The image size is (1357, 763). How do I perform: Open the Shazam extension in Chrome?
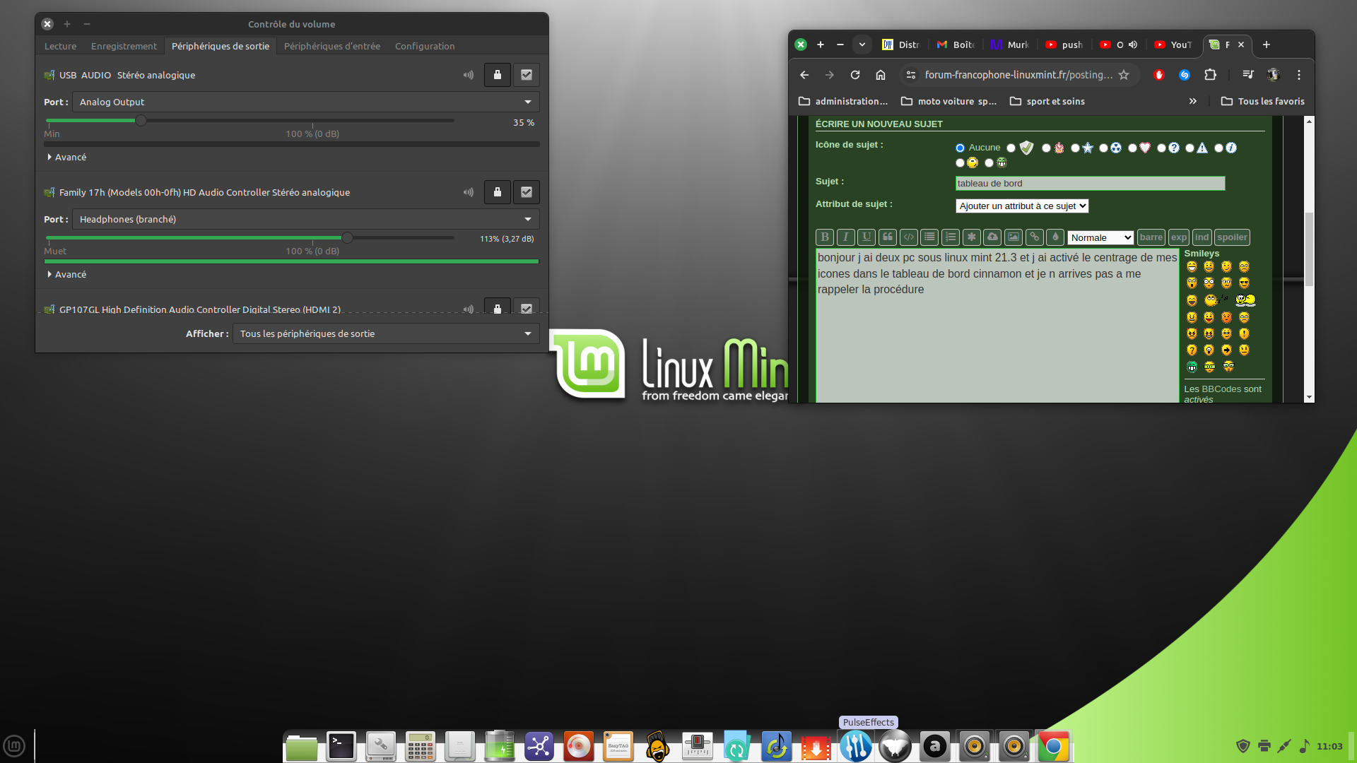[1185, 75]
